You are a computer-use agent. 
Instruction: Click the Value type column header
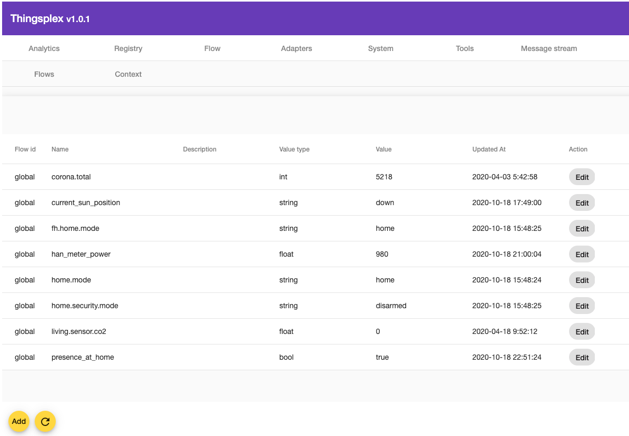(295, 149)
